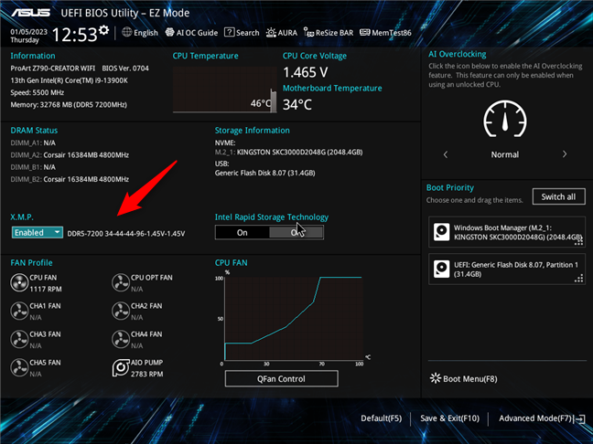Toggle ReSize BAR setting

click(x=329, y=33)
